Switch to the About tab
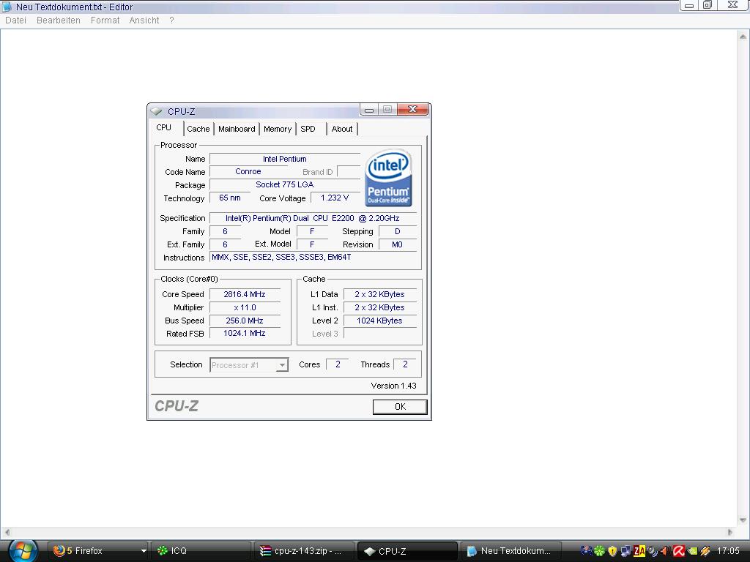750x562 pixels. pyautogui.click(x=342, y=129)
